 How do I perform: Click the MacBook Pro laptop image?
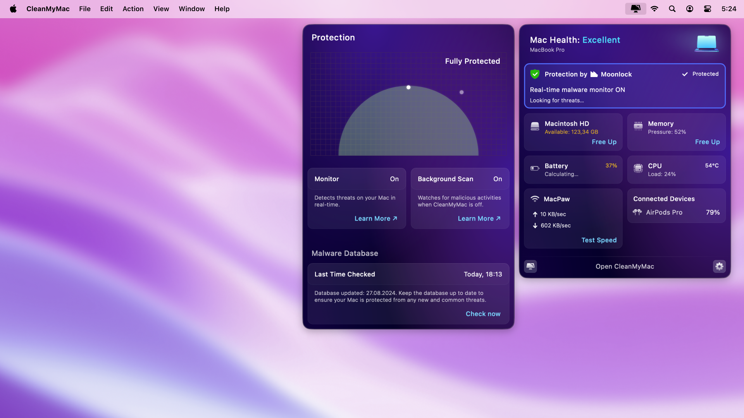pos(706,43)
